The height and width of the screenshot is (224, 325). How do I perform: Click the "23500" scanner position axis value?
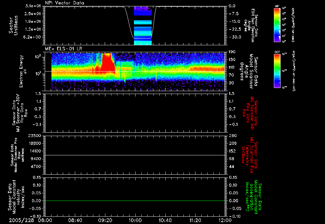pos(34,135)
